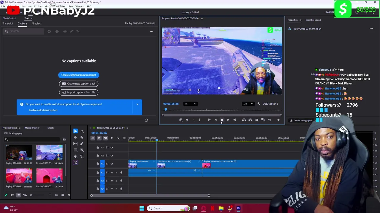
Task: Open timeline display settings wrench
Action: 118,138
